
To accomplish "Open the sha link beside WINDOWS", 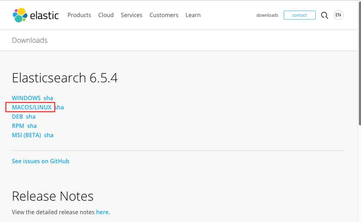I will click(x=48, y=98).
